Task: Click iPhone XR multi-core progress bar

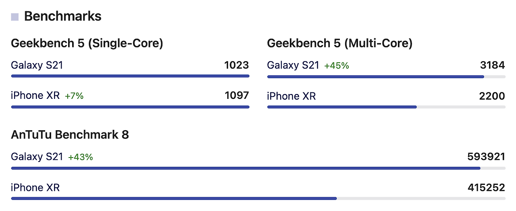Action: [386, 107]
